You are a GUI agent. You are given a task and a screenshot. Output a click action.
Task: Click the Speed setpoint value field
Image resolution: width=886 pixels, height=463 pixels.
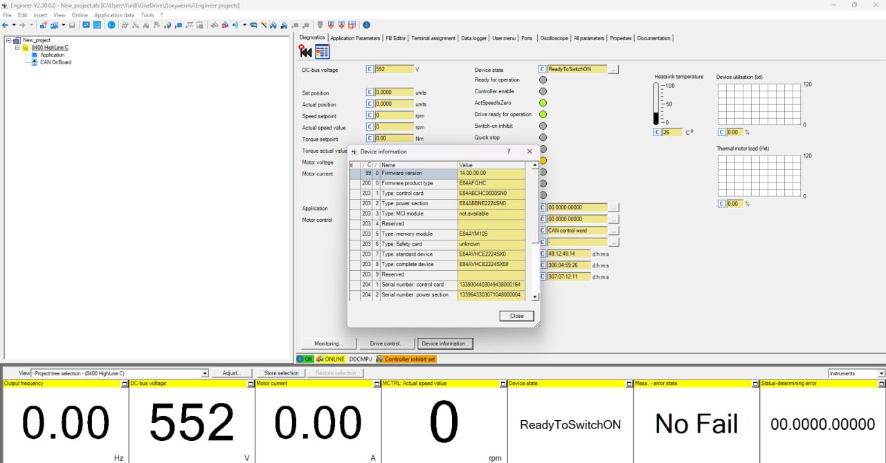pos(394,115)
